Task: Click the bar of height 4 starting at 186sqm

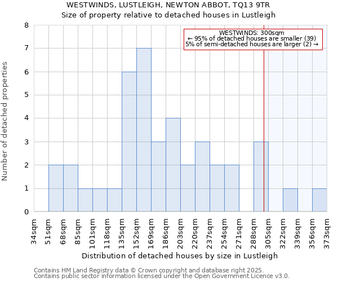Action: pyautogui.click(x=173, y=165)
